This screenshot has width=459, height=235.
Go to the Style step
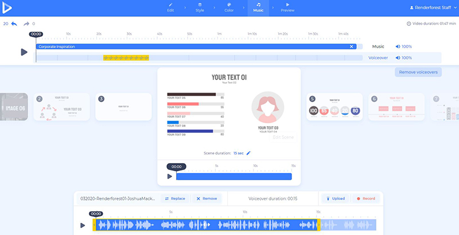199,7
